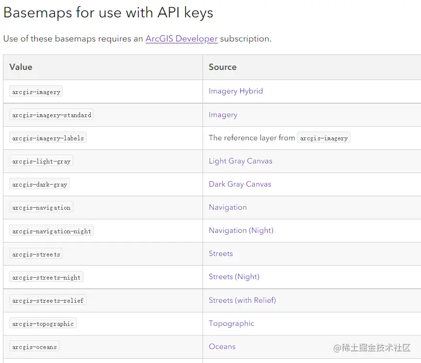Follow the Oceans source link
Screen dimensions: 421x363
(222, 347)
